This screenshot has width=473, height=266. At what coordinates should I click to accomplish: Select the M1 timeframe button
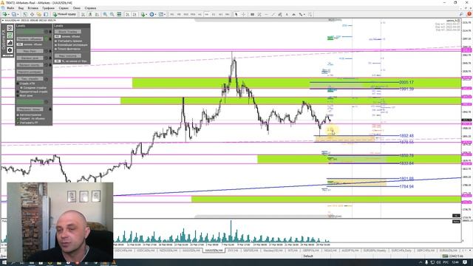(171, 14)
